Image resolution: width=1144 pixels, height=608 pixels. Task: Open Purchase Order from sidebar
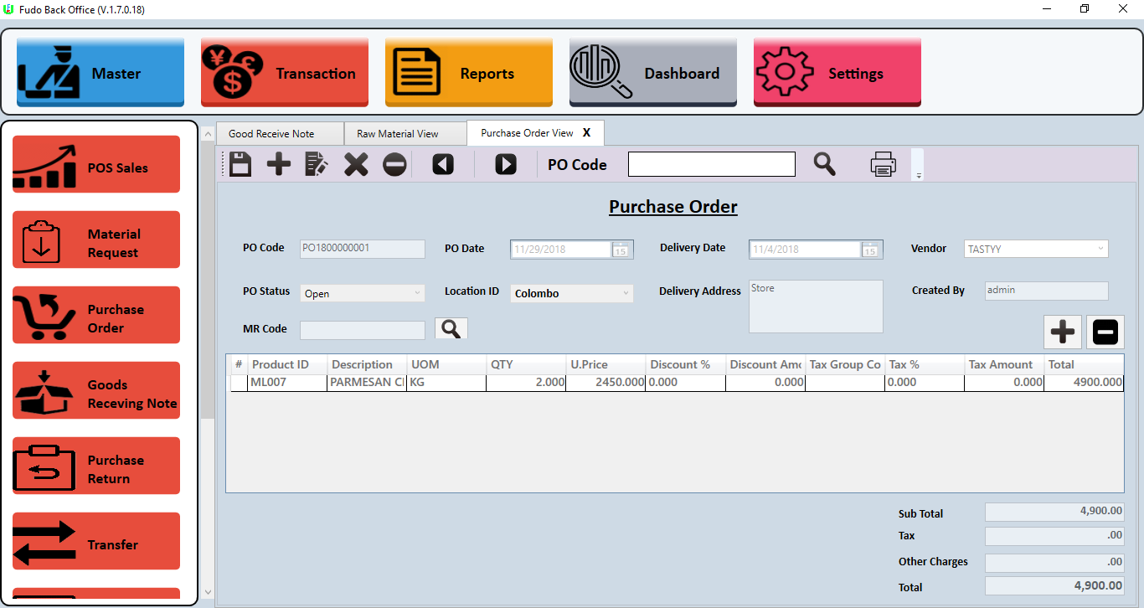96,315
